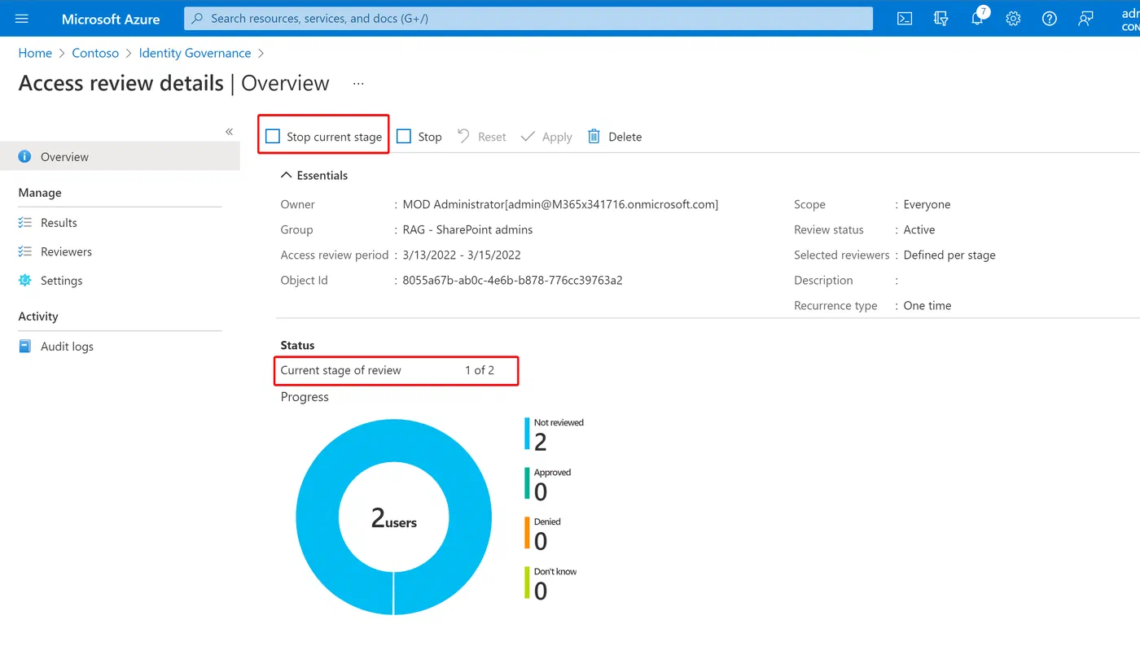Open the Directories and subscriptions filter icon
The image size is (1140, 659).
pos(940,19)
